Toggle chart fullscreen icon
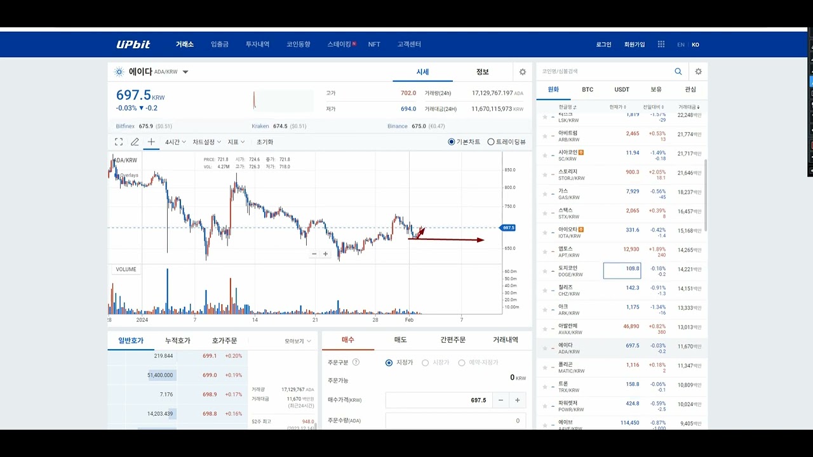Image resolution: width=813 pixels, height=457 pixels. tap(119, 142)
